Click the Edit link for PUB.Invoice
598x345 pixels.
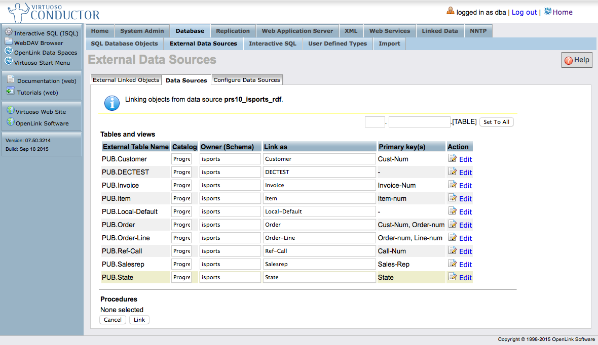[465, 186]
